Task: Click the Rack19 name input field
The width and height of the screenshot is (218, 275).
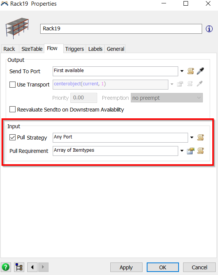Action: point(121,29)
